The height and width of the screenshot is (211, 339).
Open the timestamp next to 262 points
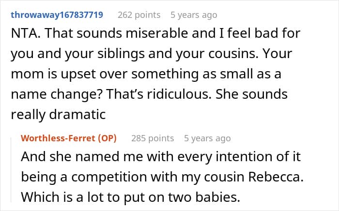(x=194, y=15)
